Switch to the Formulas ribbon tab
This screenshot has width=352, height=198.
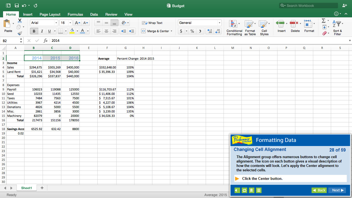pyautogui.click(x=75, y=14)
